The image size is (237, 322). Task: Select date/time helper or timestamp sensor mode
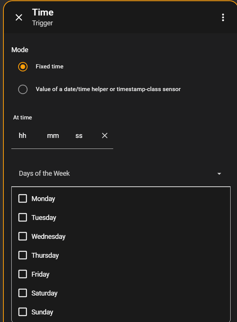pos(23,90)
